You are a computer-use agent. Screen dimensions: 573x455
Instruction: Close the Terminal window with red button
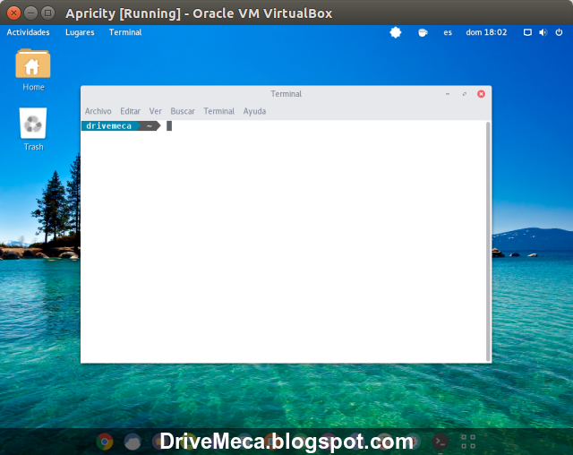[481, 94]
